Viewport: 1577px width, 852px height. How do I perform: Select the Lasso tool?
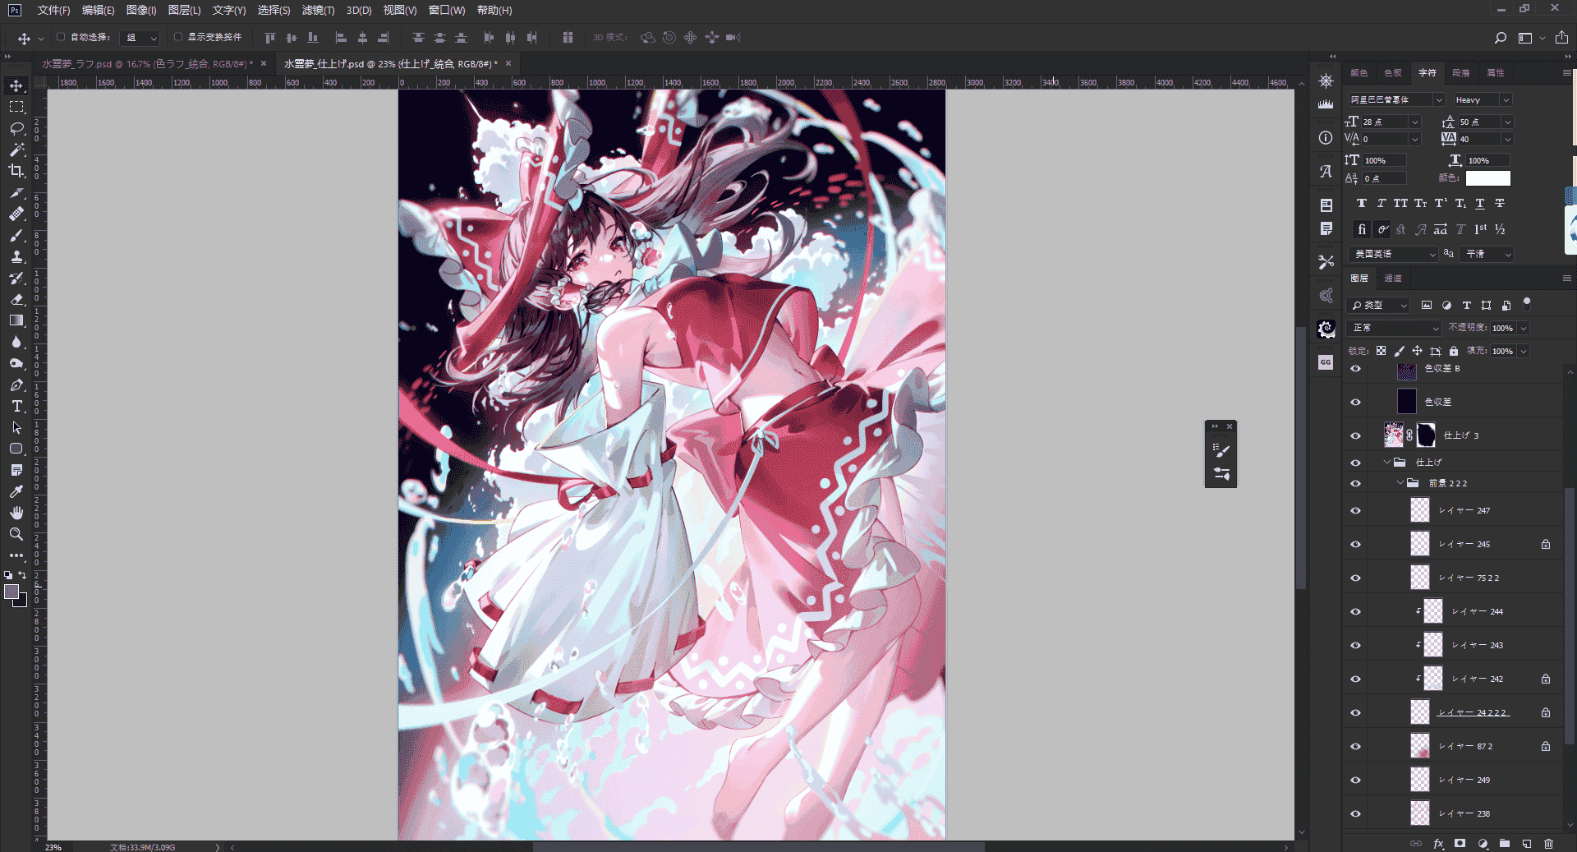pyautogui.click(x=16, y=128)
